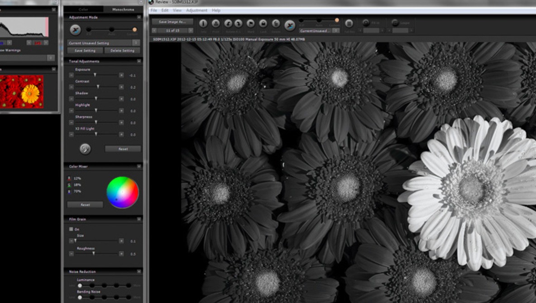Viewport: 536px width, 303px height.
Task: Select Auto mode in Adjustment Mode panel
Action: 112,30
